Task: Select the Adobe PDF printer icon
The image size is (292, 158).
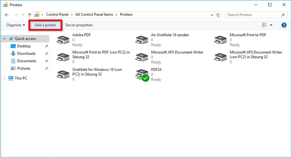Action: point(63,40)
